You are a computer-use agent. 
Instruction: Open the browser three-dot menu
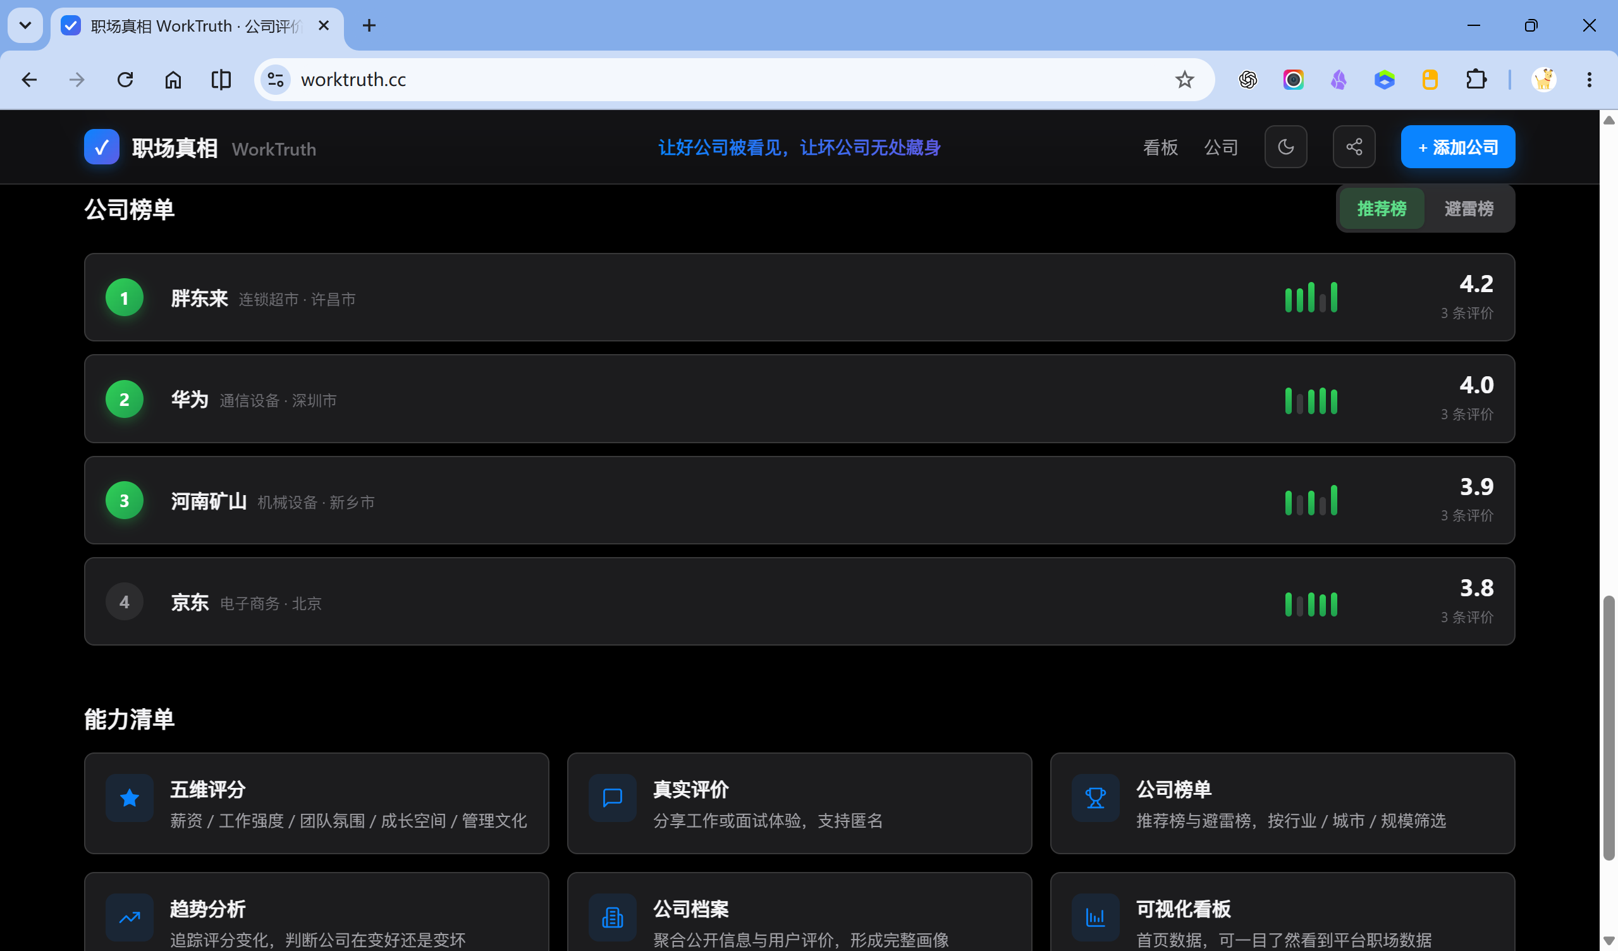point(1589,80)
